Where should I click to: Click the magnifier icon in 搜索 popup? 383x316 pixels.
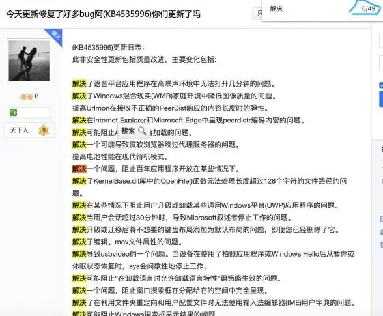[x=142, y=131]
